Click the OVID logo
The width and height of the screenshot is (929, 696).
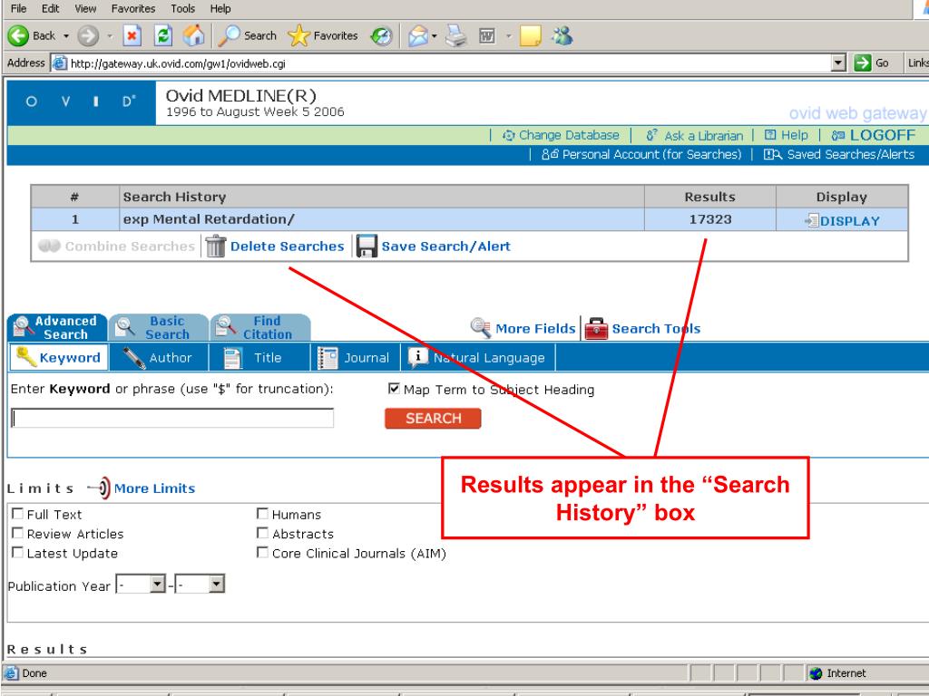pos(81,102)
